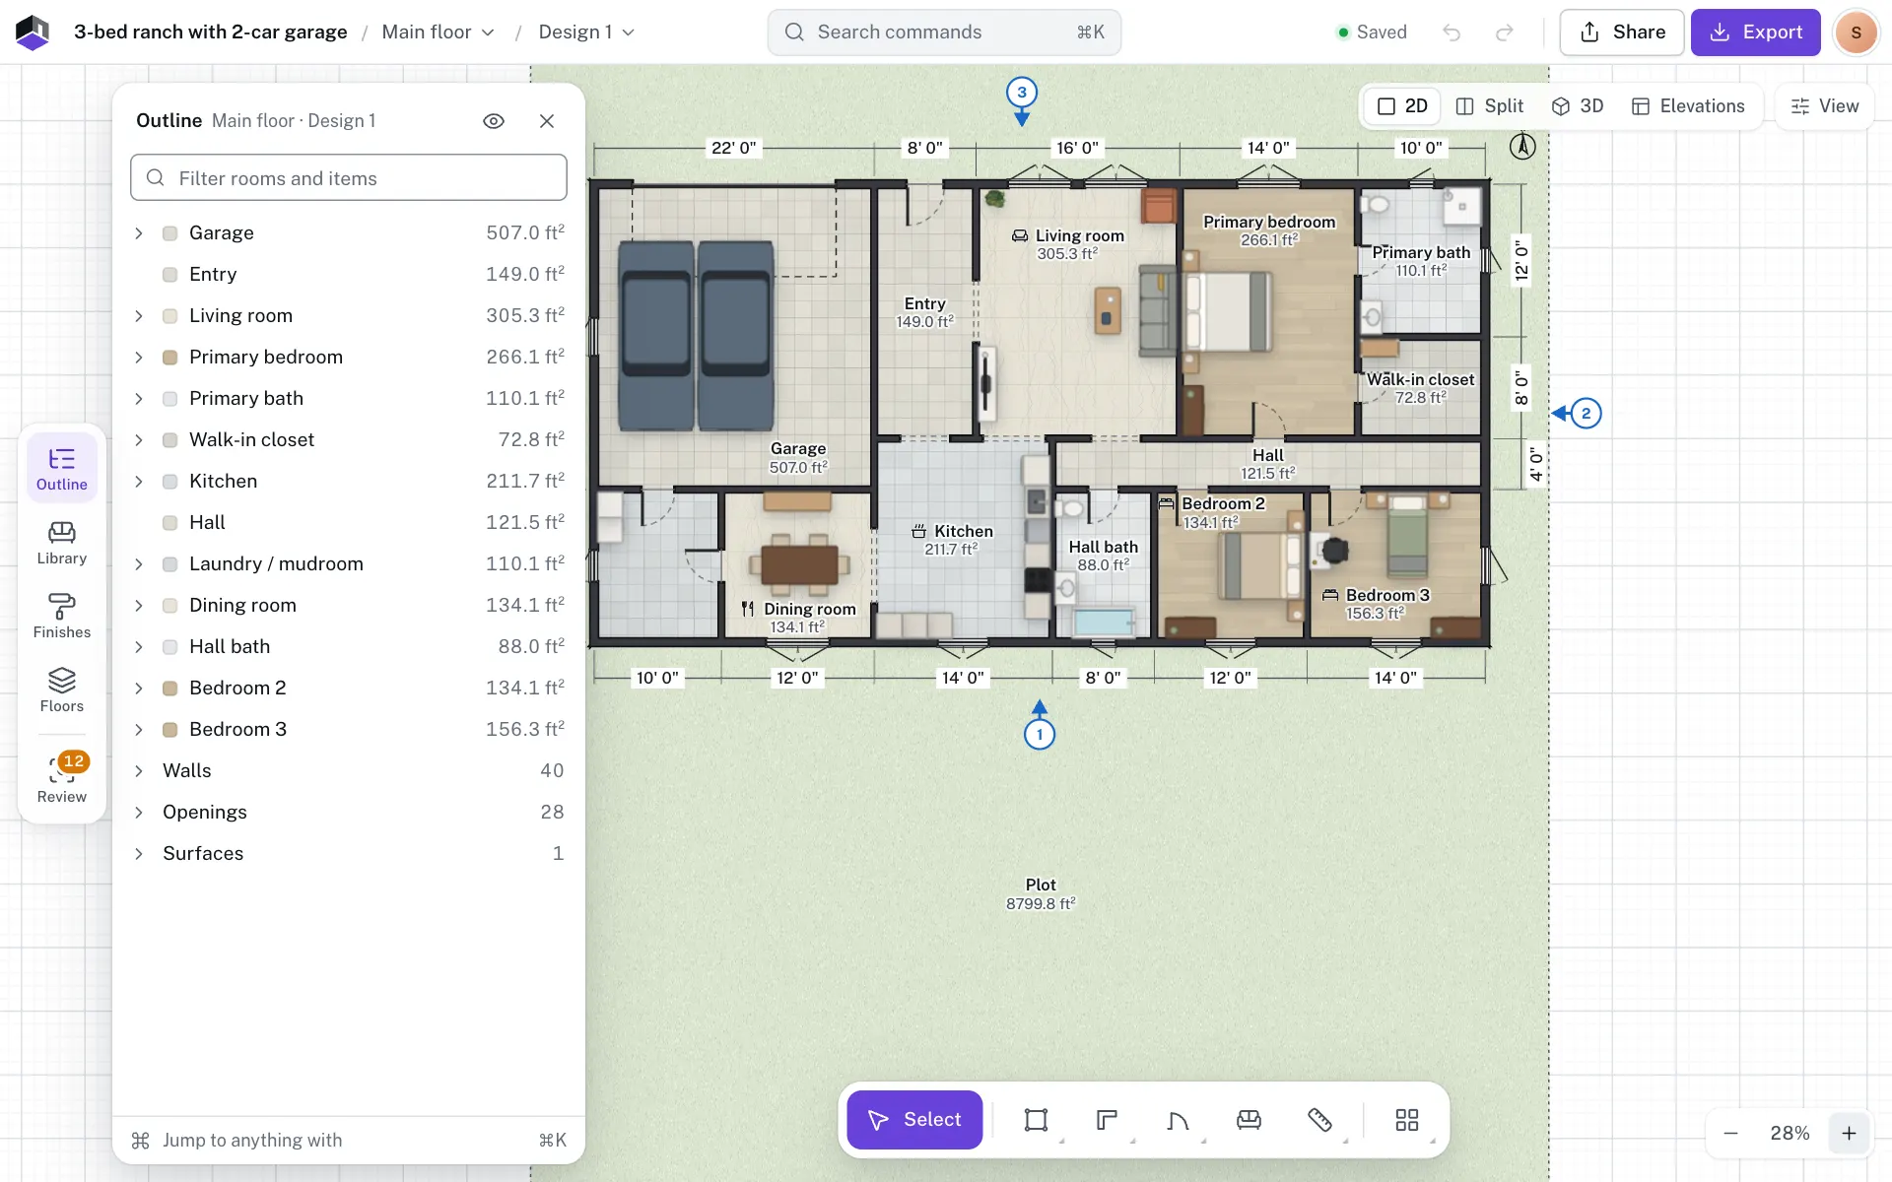This screenshot has height=1182, width=1892.
Task: Expand the Openings group
Action: coord(139,813)
